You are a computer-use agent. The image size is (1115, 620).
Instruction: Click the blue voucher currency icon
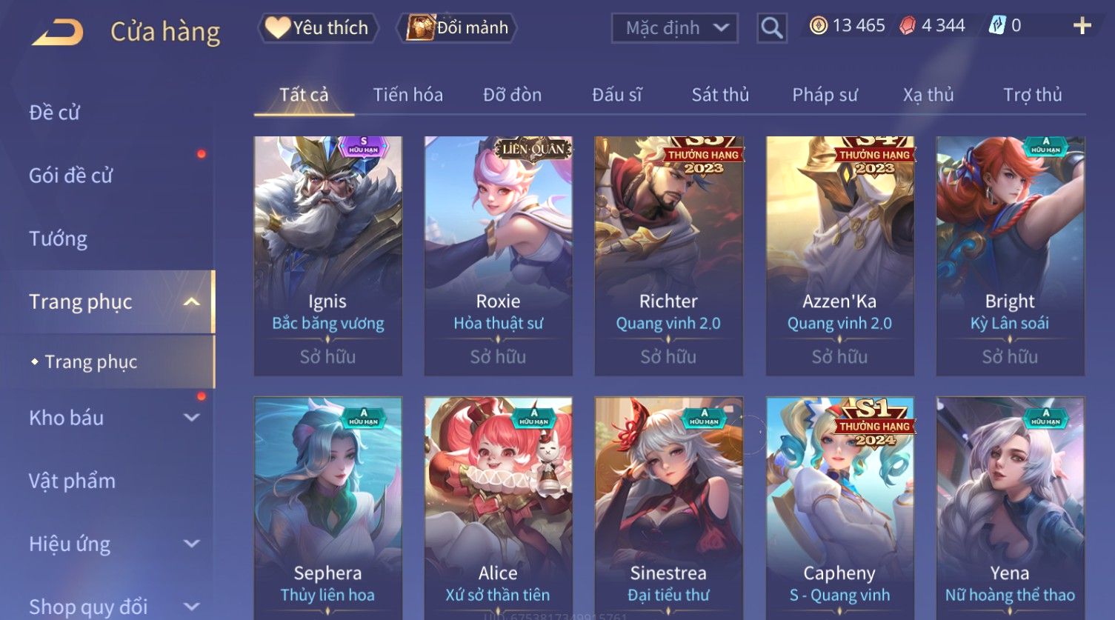point(997,26)
